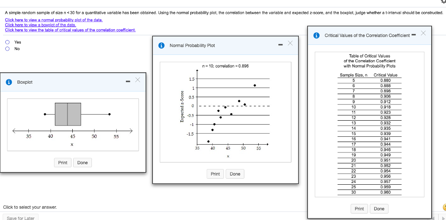Click Done in the Critical Values popup
The height and width of the screenshot is (220, 446).
click(379, 209)
